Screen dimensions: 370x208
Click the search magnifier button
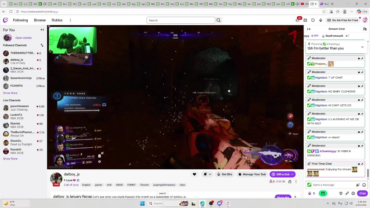click(219, 20)
